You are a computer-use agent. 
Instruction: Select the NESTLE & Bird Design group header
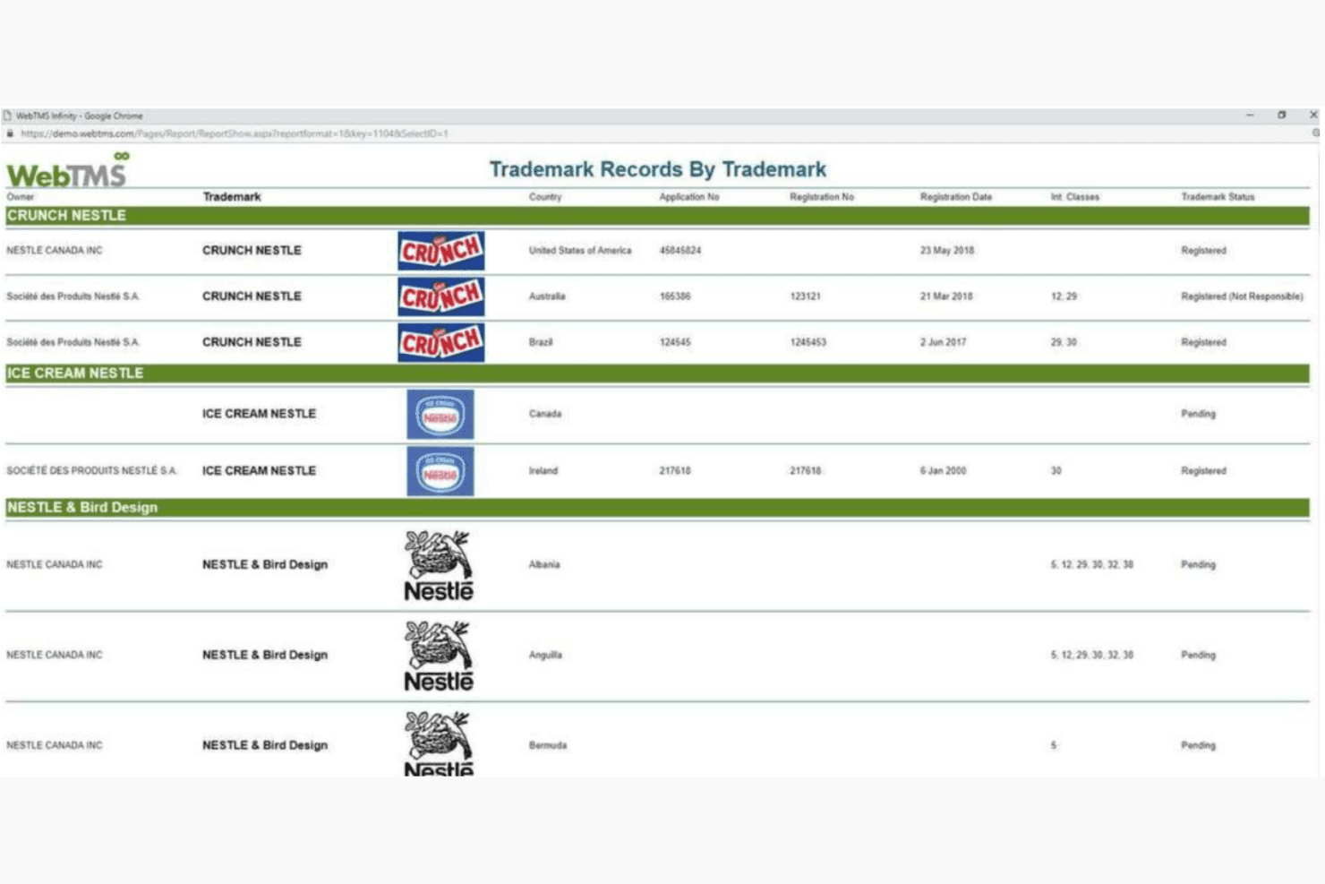tap(657, 508)
